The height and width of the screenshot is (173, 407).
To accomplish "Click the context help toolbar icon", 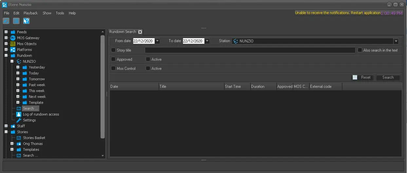I will coord(26,21).
